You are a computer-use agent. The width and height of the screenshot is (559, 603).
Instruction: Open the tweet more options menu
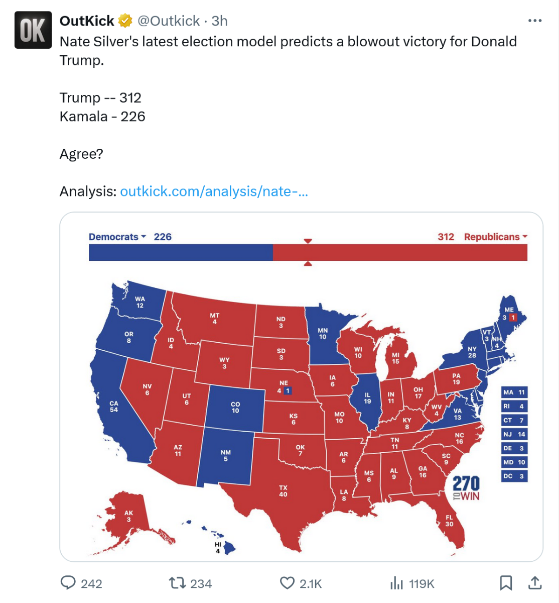(535, 21)
